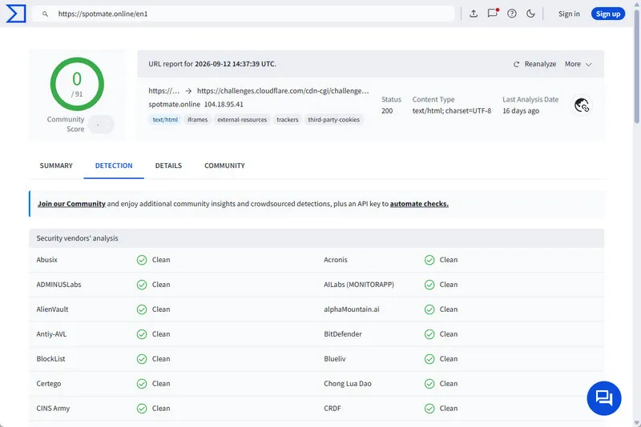
Task: Click the AILabs (MONITORAPP) checkmark icon
Action: coord(429,285)
